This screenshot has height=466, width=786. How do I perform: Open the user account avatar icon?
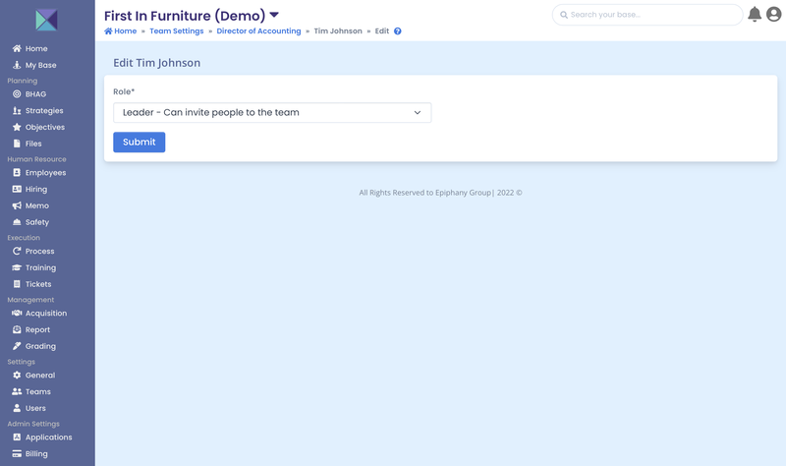click(x=774, y=15)
